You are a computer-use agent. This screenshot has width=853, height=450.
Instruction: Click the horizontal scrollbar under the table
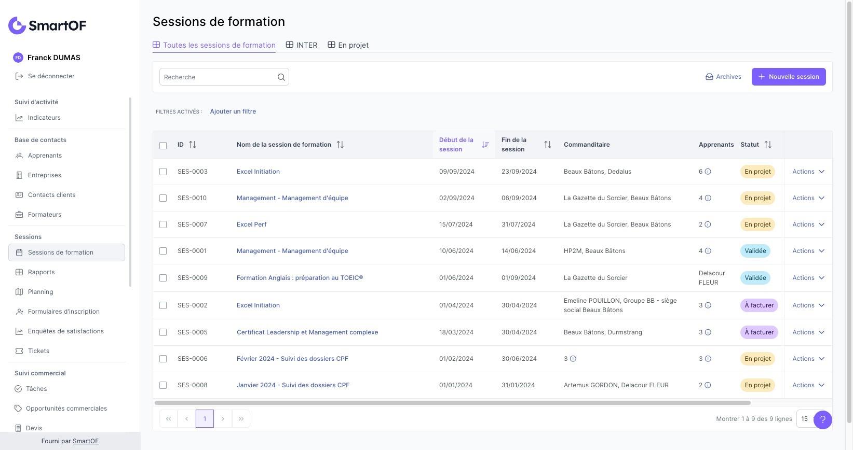coord(452,403)
